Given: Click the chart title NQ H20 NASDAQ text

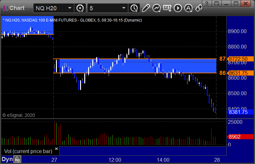Looking at the screenshot, I should pyautogui.click(x=72, y=20).
